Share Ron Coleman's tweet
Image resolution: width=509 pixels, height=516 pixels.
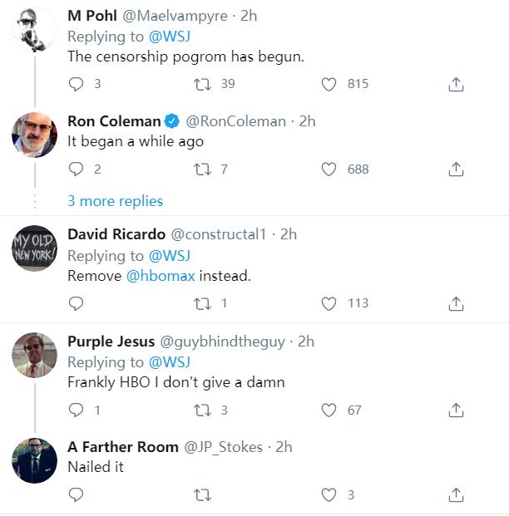click(456, 169)
